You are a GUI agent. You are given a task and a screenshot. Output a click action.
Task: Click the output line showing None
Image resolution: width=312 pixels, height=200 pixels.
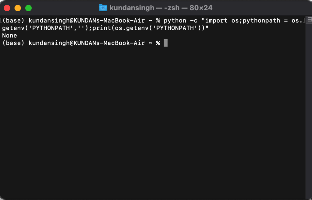click(9, 35)
